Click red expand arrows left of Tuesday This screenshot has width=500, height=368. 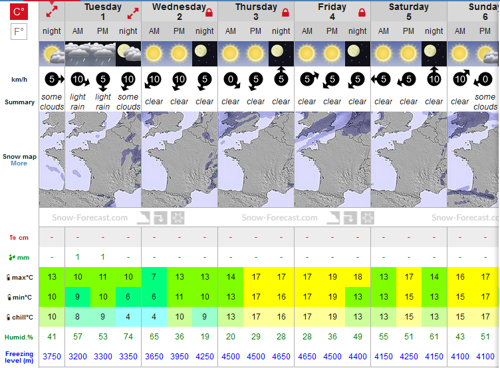tap(52, 11)
